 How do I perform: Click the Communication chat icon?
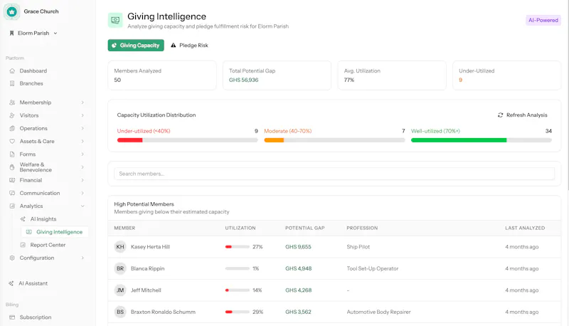pos(12,193)
